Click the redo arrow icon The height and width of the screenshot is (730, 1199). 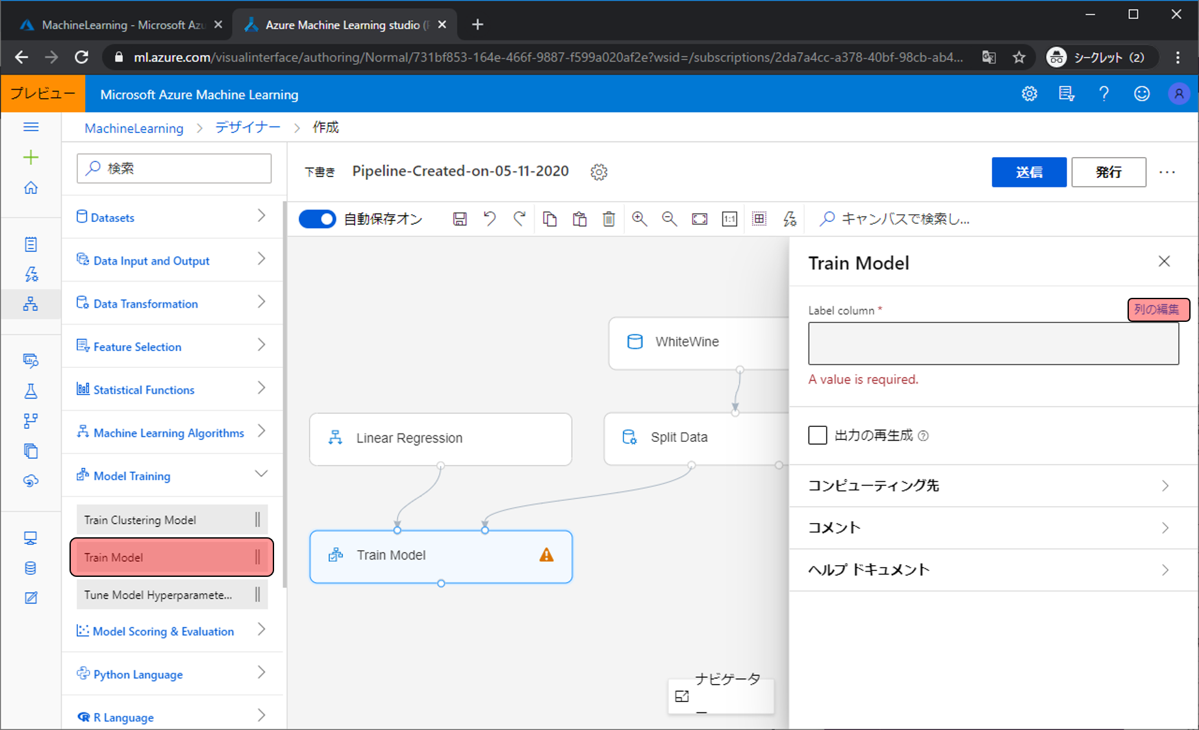pyautogui.click(x=519, y=219)
